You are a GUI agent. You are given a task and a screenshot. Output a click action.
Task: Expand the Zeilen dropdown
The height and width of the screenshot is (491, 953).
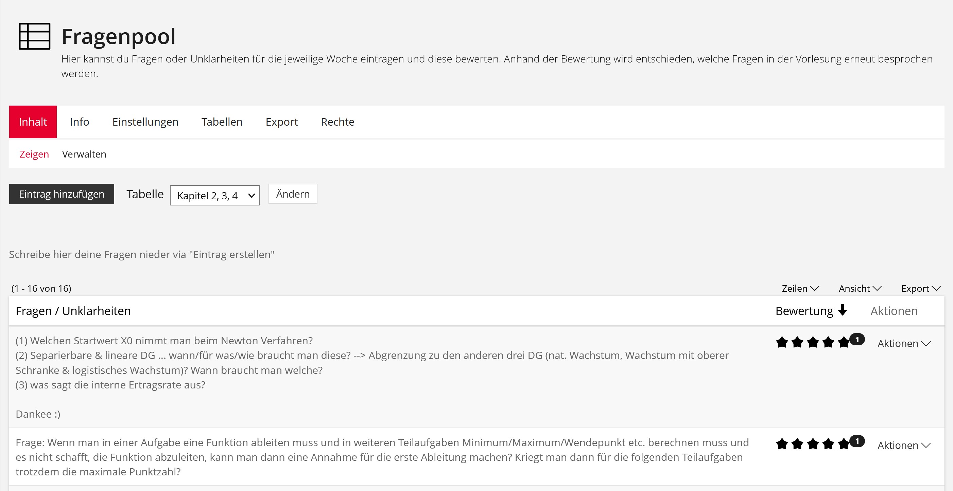800,288
